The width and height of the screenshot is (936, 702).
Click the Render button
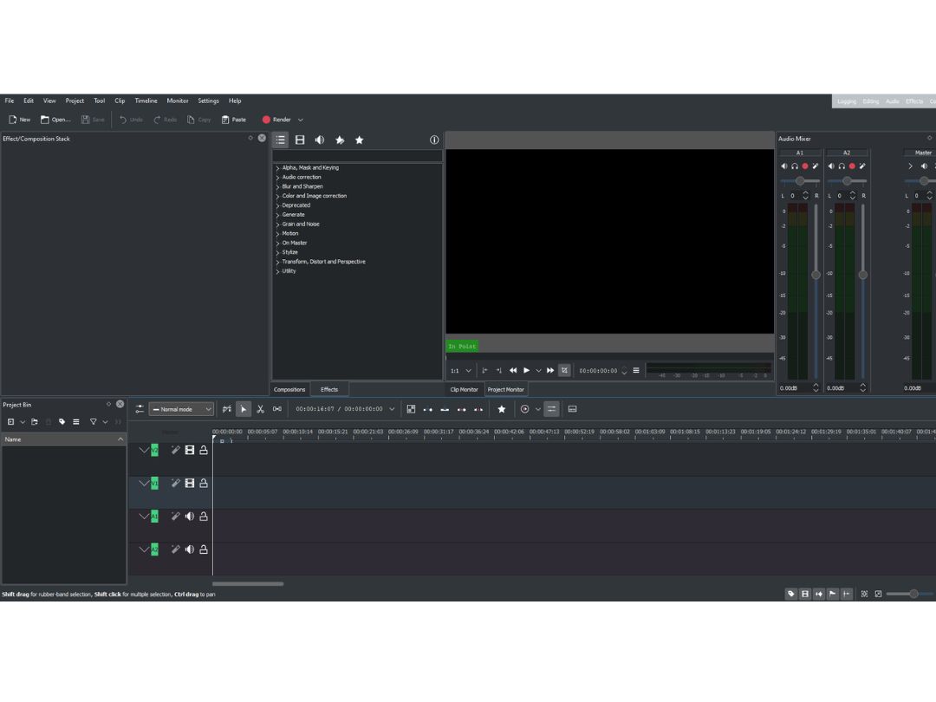click(276, 120)
